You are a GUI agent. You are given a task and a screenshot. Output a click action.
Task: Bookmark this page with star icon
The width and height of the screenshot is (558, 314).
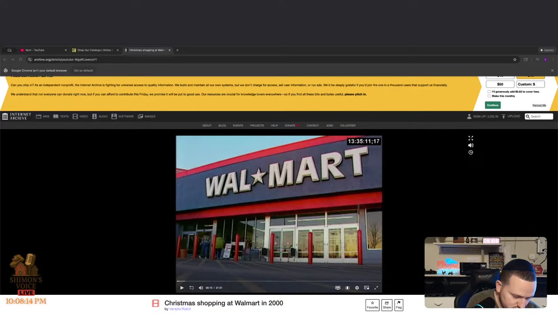(514, 60)
